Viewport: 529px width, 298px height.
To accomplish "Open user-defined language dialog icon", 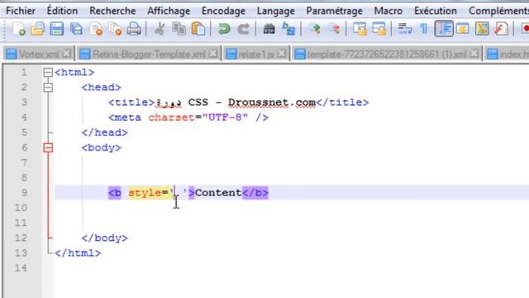I will coord(463,29).
